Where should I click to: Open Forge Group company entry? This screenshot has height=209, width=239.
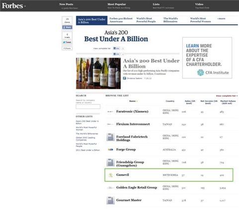[x=126, y=150]
